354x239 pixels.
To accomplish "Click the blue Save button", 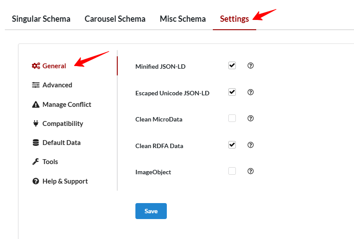I will pos(151,211).
